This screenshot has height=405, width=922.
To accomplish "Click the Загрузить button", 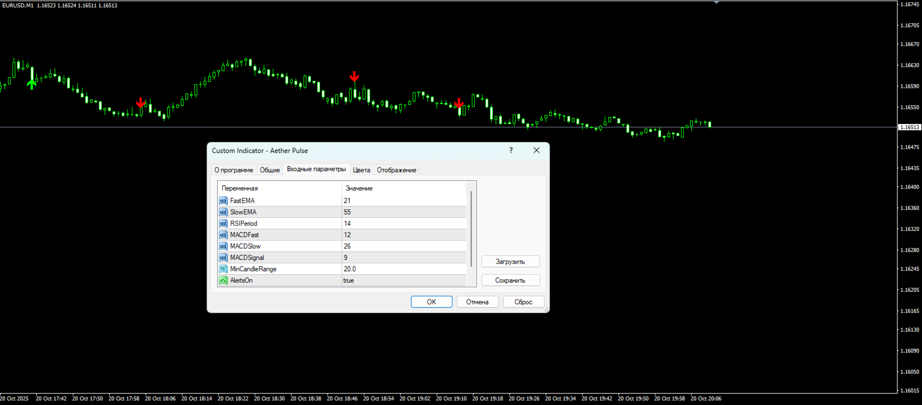I will click(x=510, y=262).
